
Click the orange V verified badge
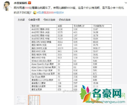(30, 3)
